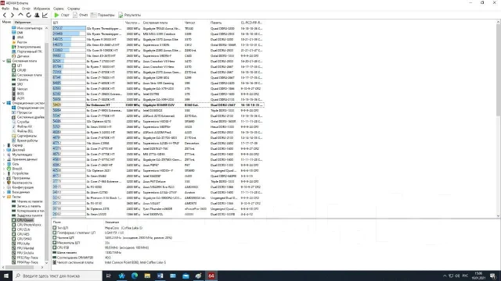The image size is (501, 281).
Task: Select the CPU ZLib benchmark
Action: click(x=23, y=229)
